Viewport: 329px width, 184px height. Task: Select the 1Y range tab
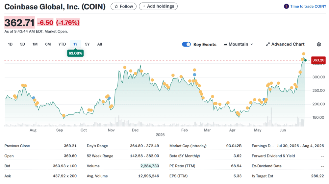[x=75, y=44]
